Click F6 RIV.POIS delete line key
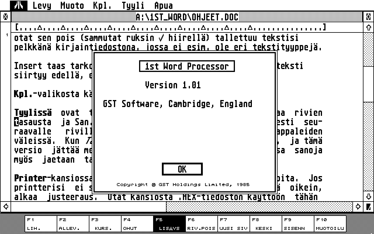Screen dimensions: 374x234 [x=202, y=224]
